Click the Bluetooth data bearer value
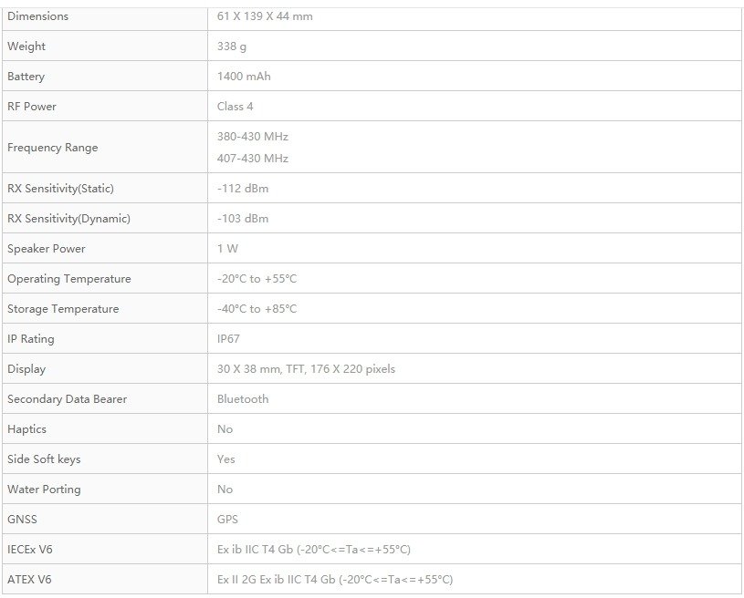Screen dimensions: 744x598 tap(243, 399)
